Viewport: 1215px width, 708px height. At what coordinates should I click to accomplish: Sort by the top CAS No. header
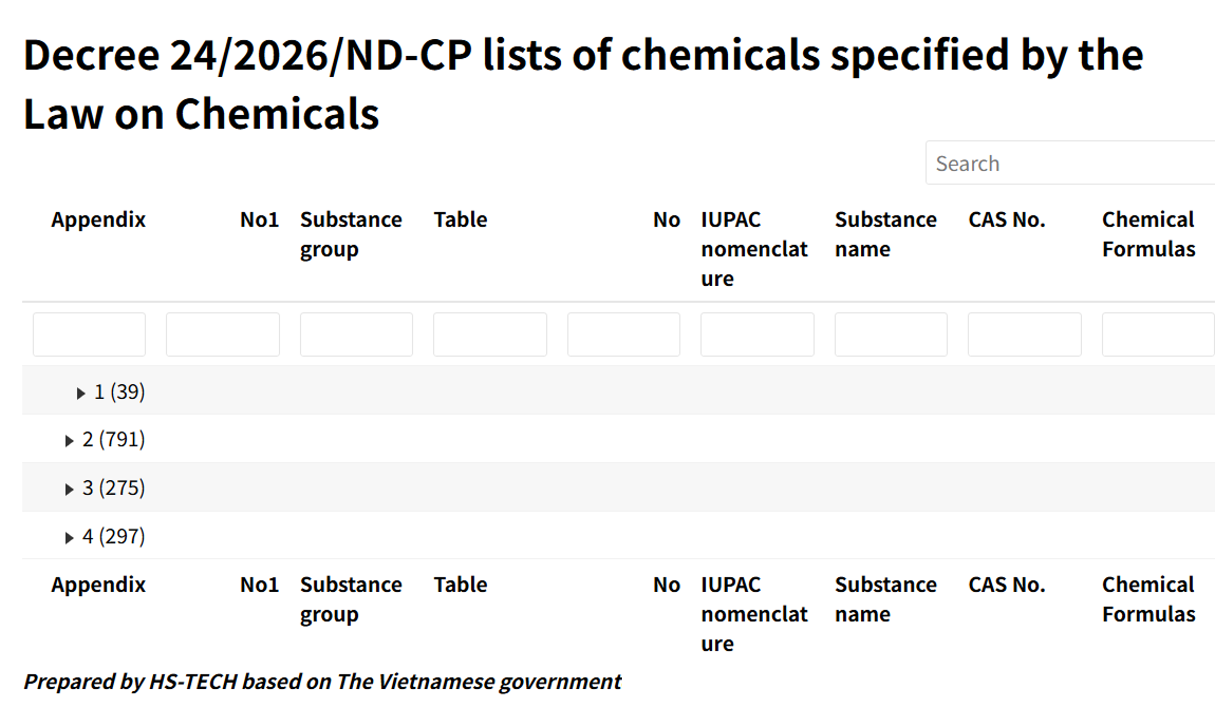pyautogui.click(x=1007, y=220)
